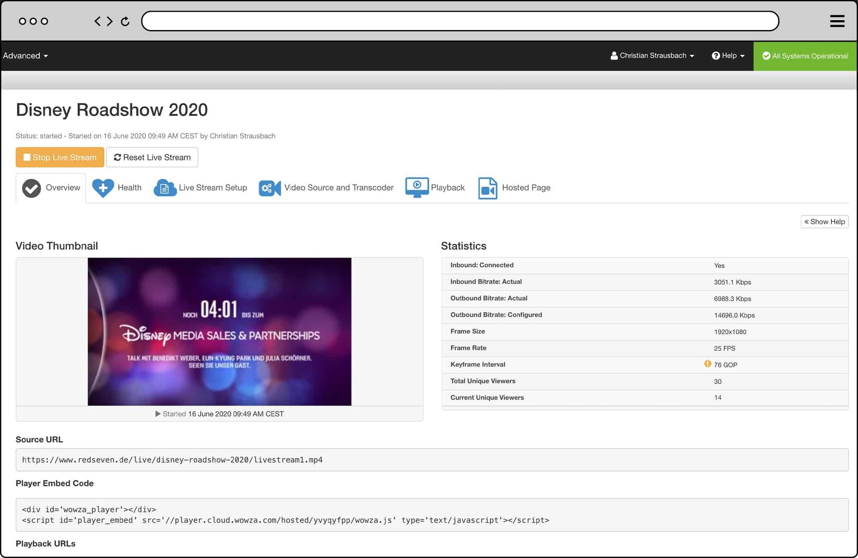This screenshot has width=858, height=558.
Task: Click the Health heart icon
Action: [103, 188]
